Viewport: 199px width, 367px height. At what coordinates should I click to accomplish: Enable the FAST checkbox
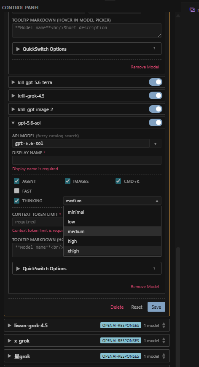pos(16,191)
